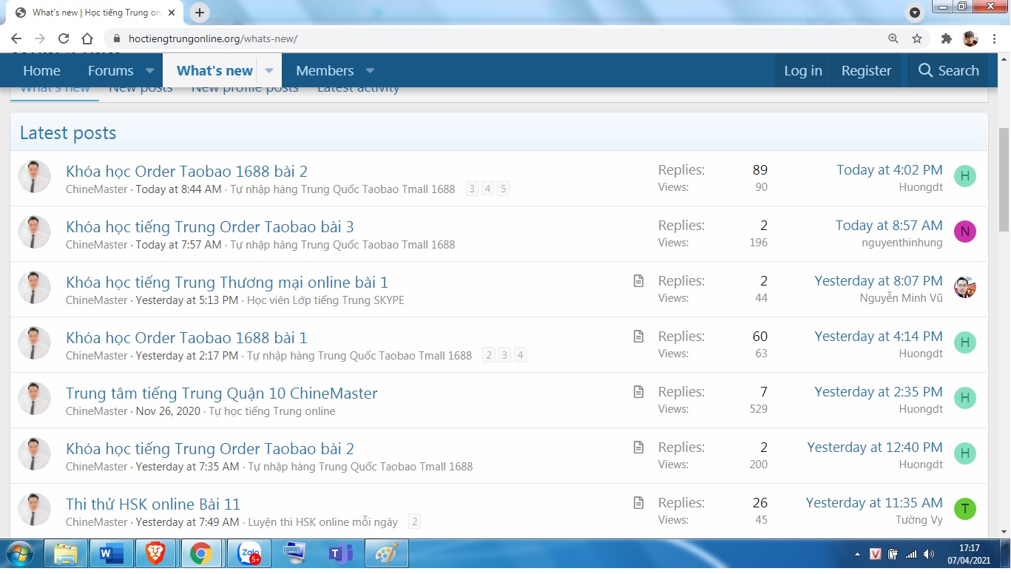Jump to page 5 of Taobao 1688 bài 2
Image resolution: width=1011 pixels, height=574 pixels.
click(503, 189)
